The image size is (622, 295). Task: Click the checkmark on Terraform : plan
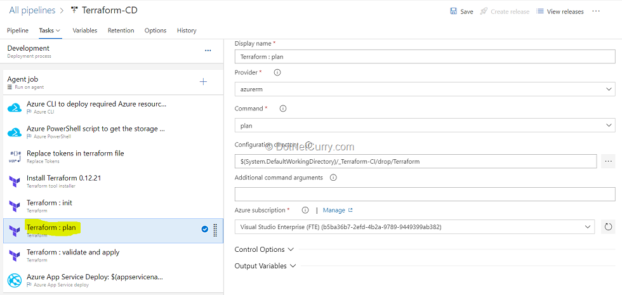coord(204,229)
